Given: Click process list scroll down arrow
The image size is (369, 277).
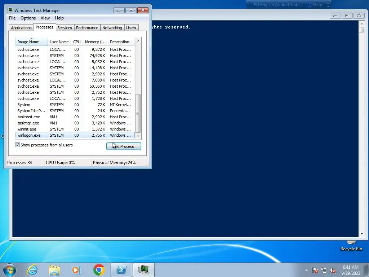Looking at the screenshot, I should 138,136.
